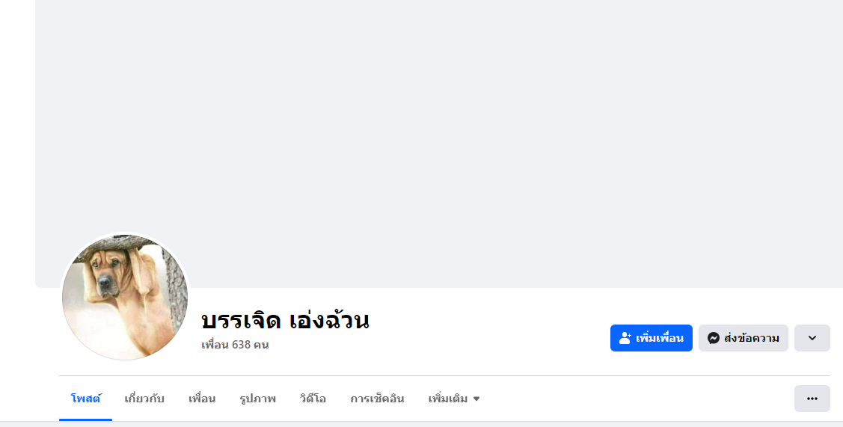
Task: Click the add-friend person icon
Action: 625,338
